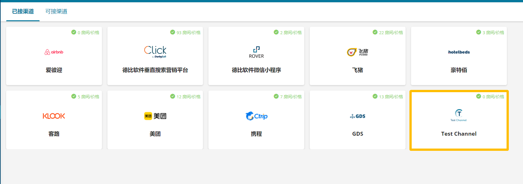Screen dimensions: 523x184
Task: Click the 22 房间/价格 count
Action: point(391,33)
